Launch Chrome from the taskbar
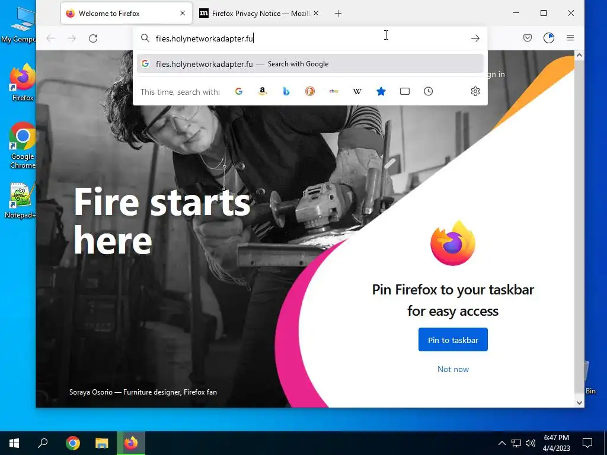This screenshot has width=607, height=455. (x=73, y=443)
